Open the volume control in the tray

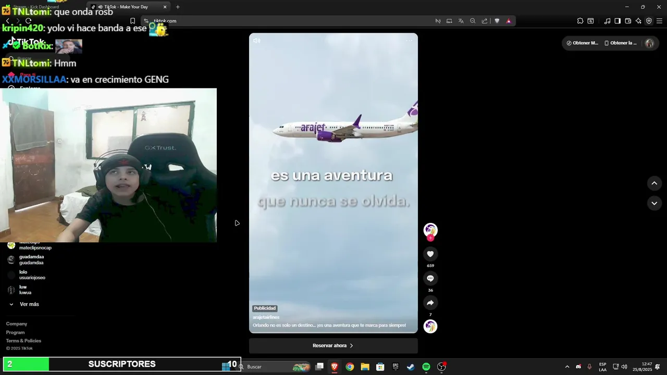(x=624, y=367)
